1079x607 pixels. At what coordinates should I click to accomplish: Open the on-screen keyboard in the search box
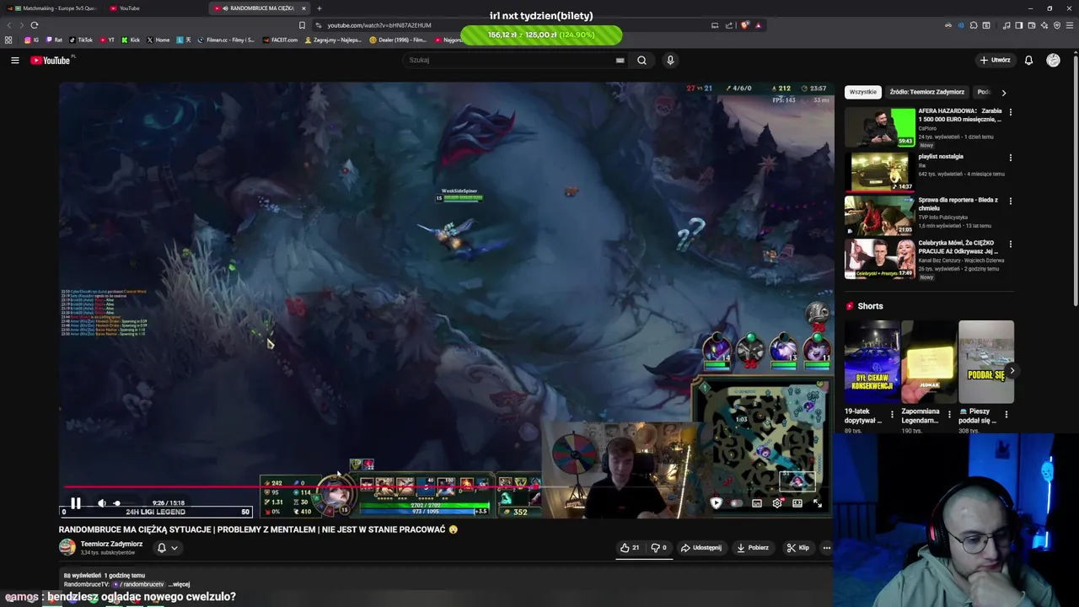[620, 60]
